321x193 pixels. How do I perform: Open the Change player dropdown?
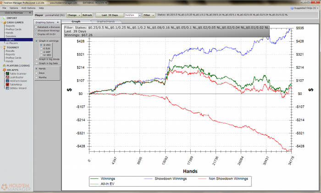coord(74,15)
